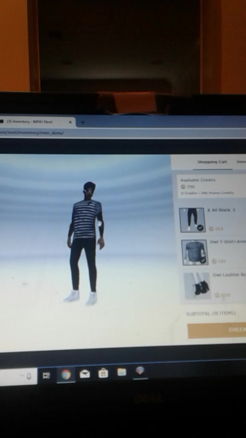The image size is (246, 438).
Task: Toggle checkmark on All Black pants thumbnail
Action: click(200, 228)
